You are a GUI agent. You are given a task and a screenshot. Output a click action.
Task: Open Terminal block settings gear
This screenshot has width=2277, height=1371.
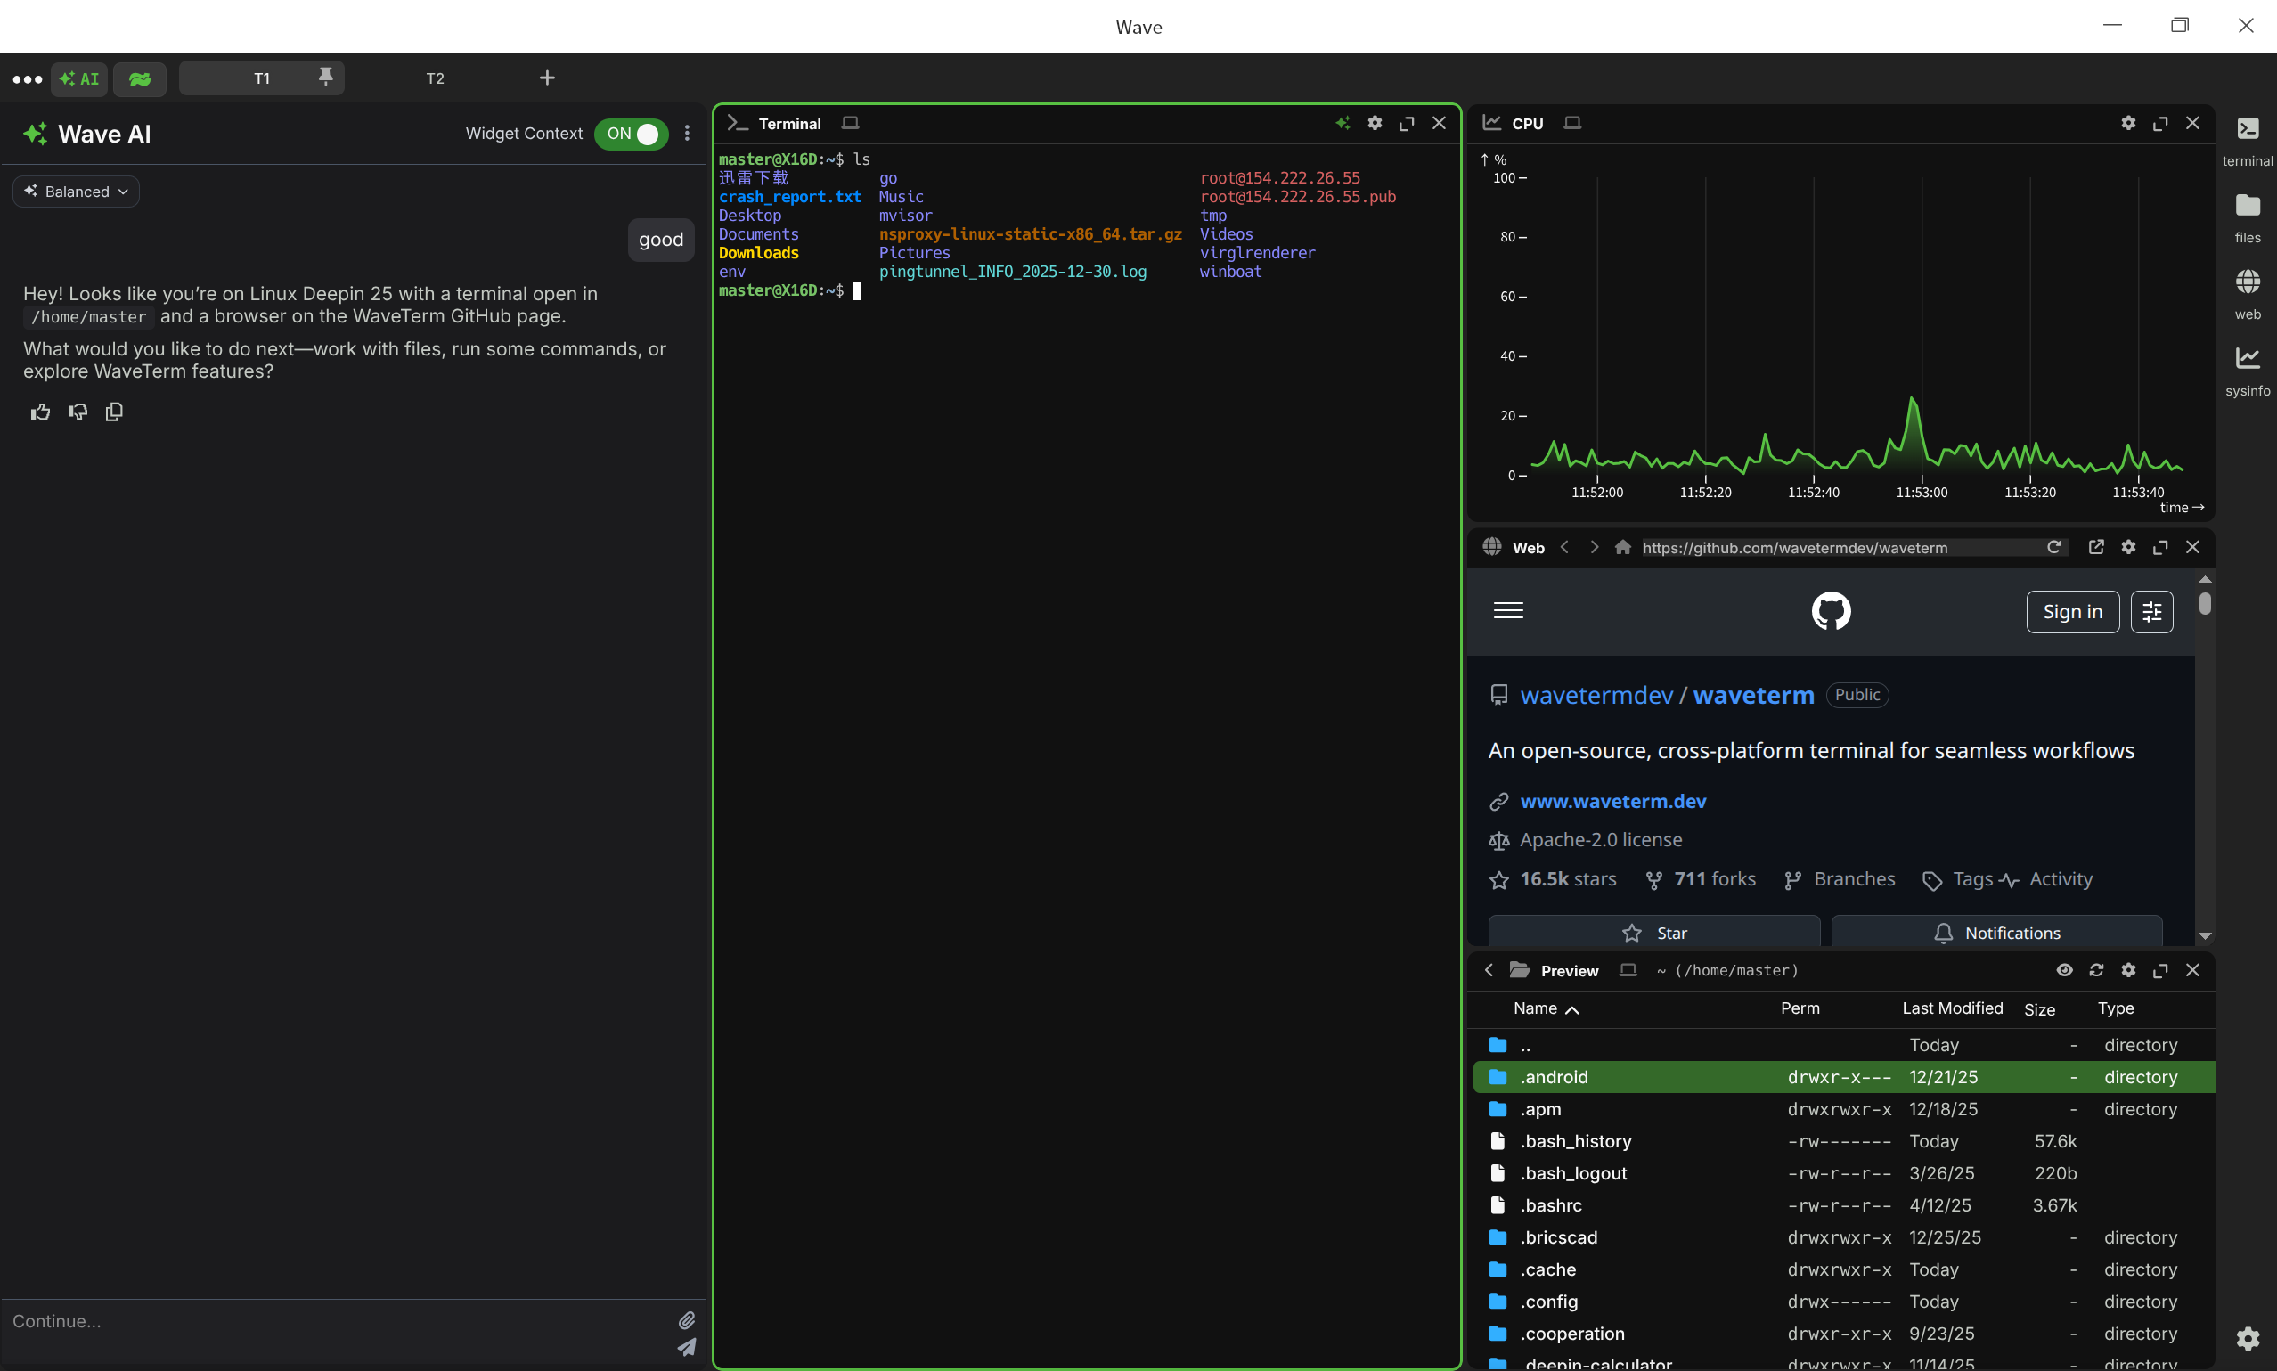1375,123
